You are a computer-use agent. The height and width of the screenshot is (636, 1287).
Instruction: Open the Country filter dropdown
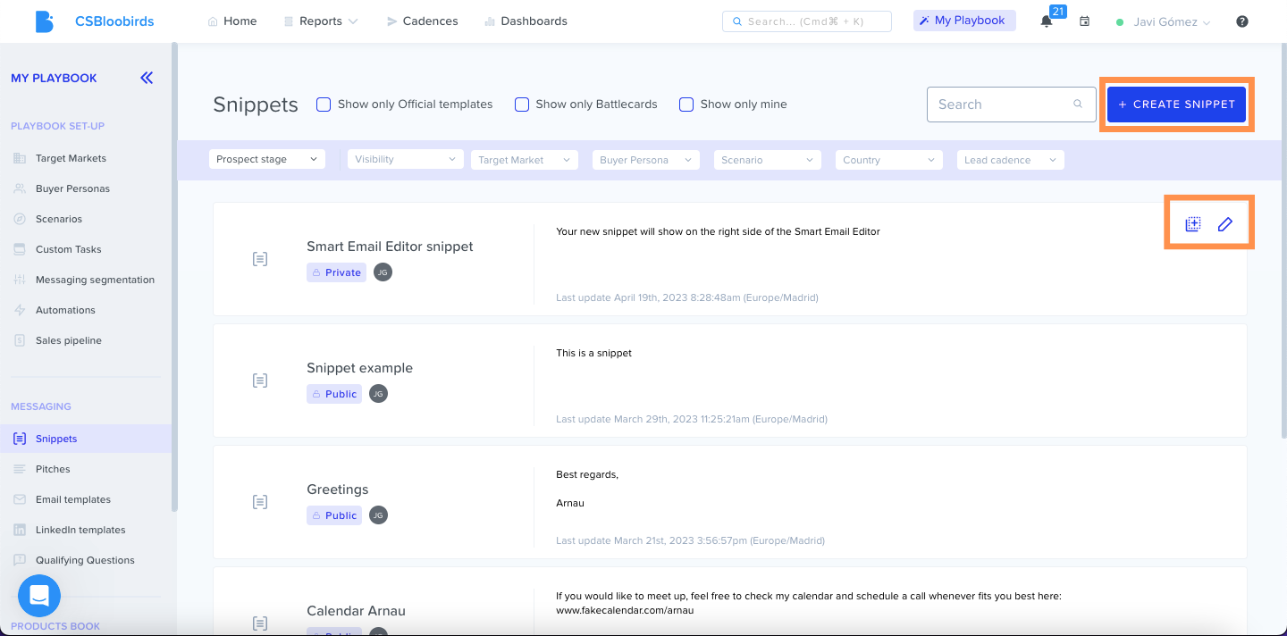point(889,160)
